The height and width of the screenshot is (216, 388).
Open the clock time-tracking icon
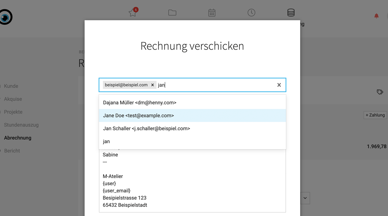coord(251,12)
